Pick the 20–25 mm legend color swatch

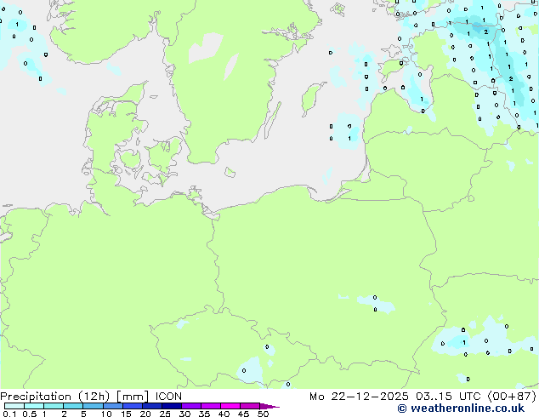pos(151,406)
